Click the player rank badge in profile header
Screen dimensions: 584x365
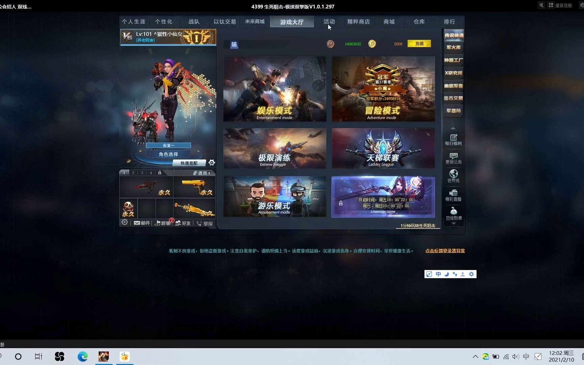click(196, 37)
